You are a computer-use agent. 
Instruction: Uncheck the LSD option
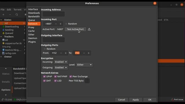tap(55, 81)
